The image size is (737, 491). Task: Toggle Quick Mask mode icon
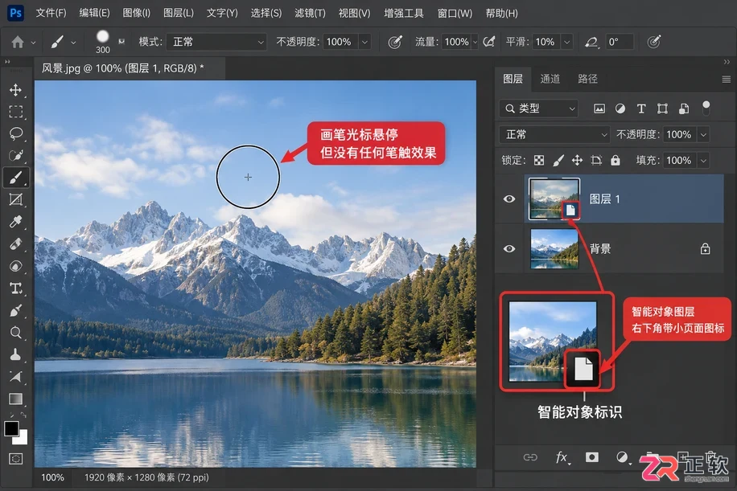[15, 459]
